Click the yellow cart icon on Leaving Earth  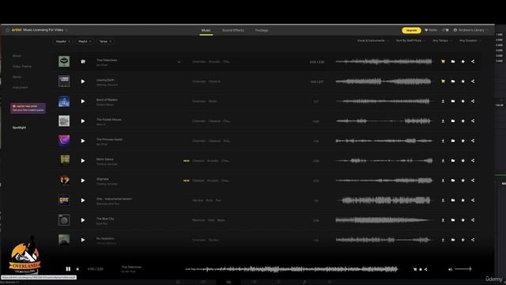(x=443, y=82)
